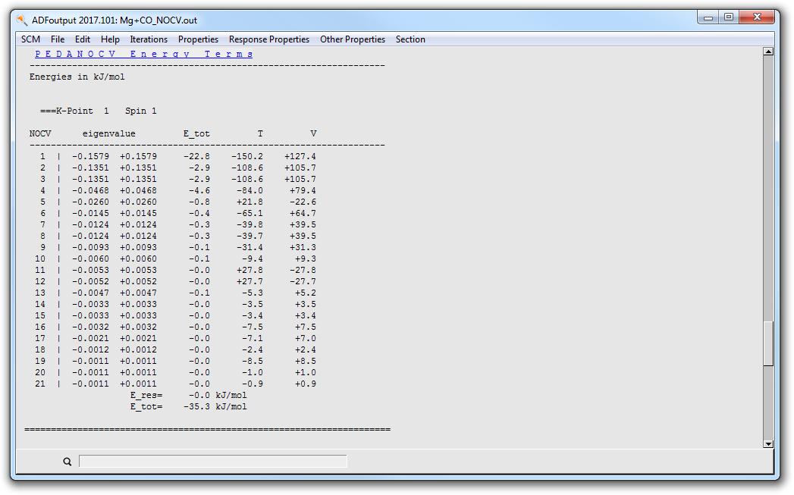794x495 pixels.
Task: Select E_tot value -4.6 for NOCV 4
Action: (199, 190)
